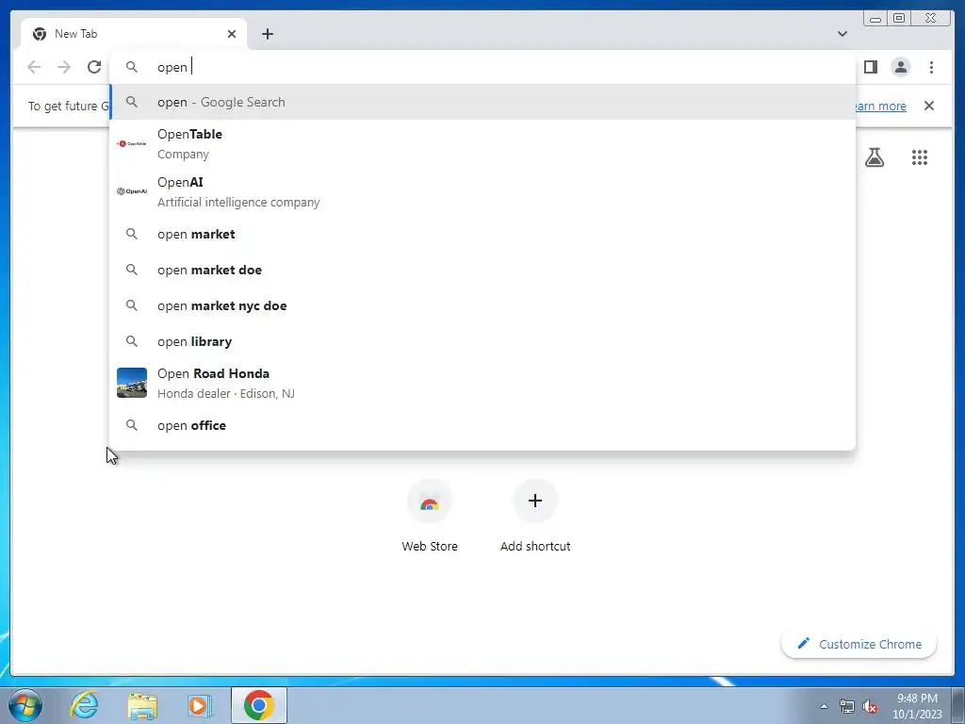Click Chrome taskbar icon

click(258, 705)
